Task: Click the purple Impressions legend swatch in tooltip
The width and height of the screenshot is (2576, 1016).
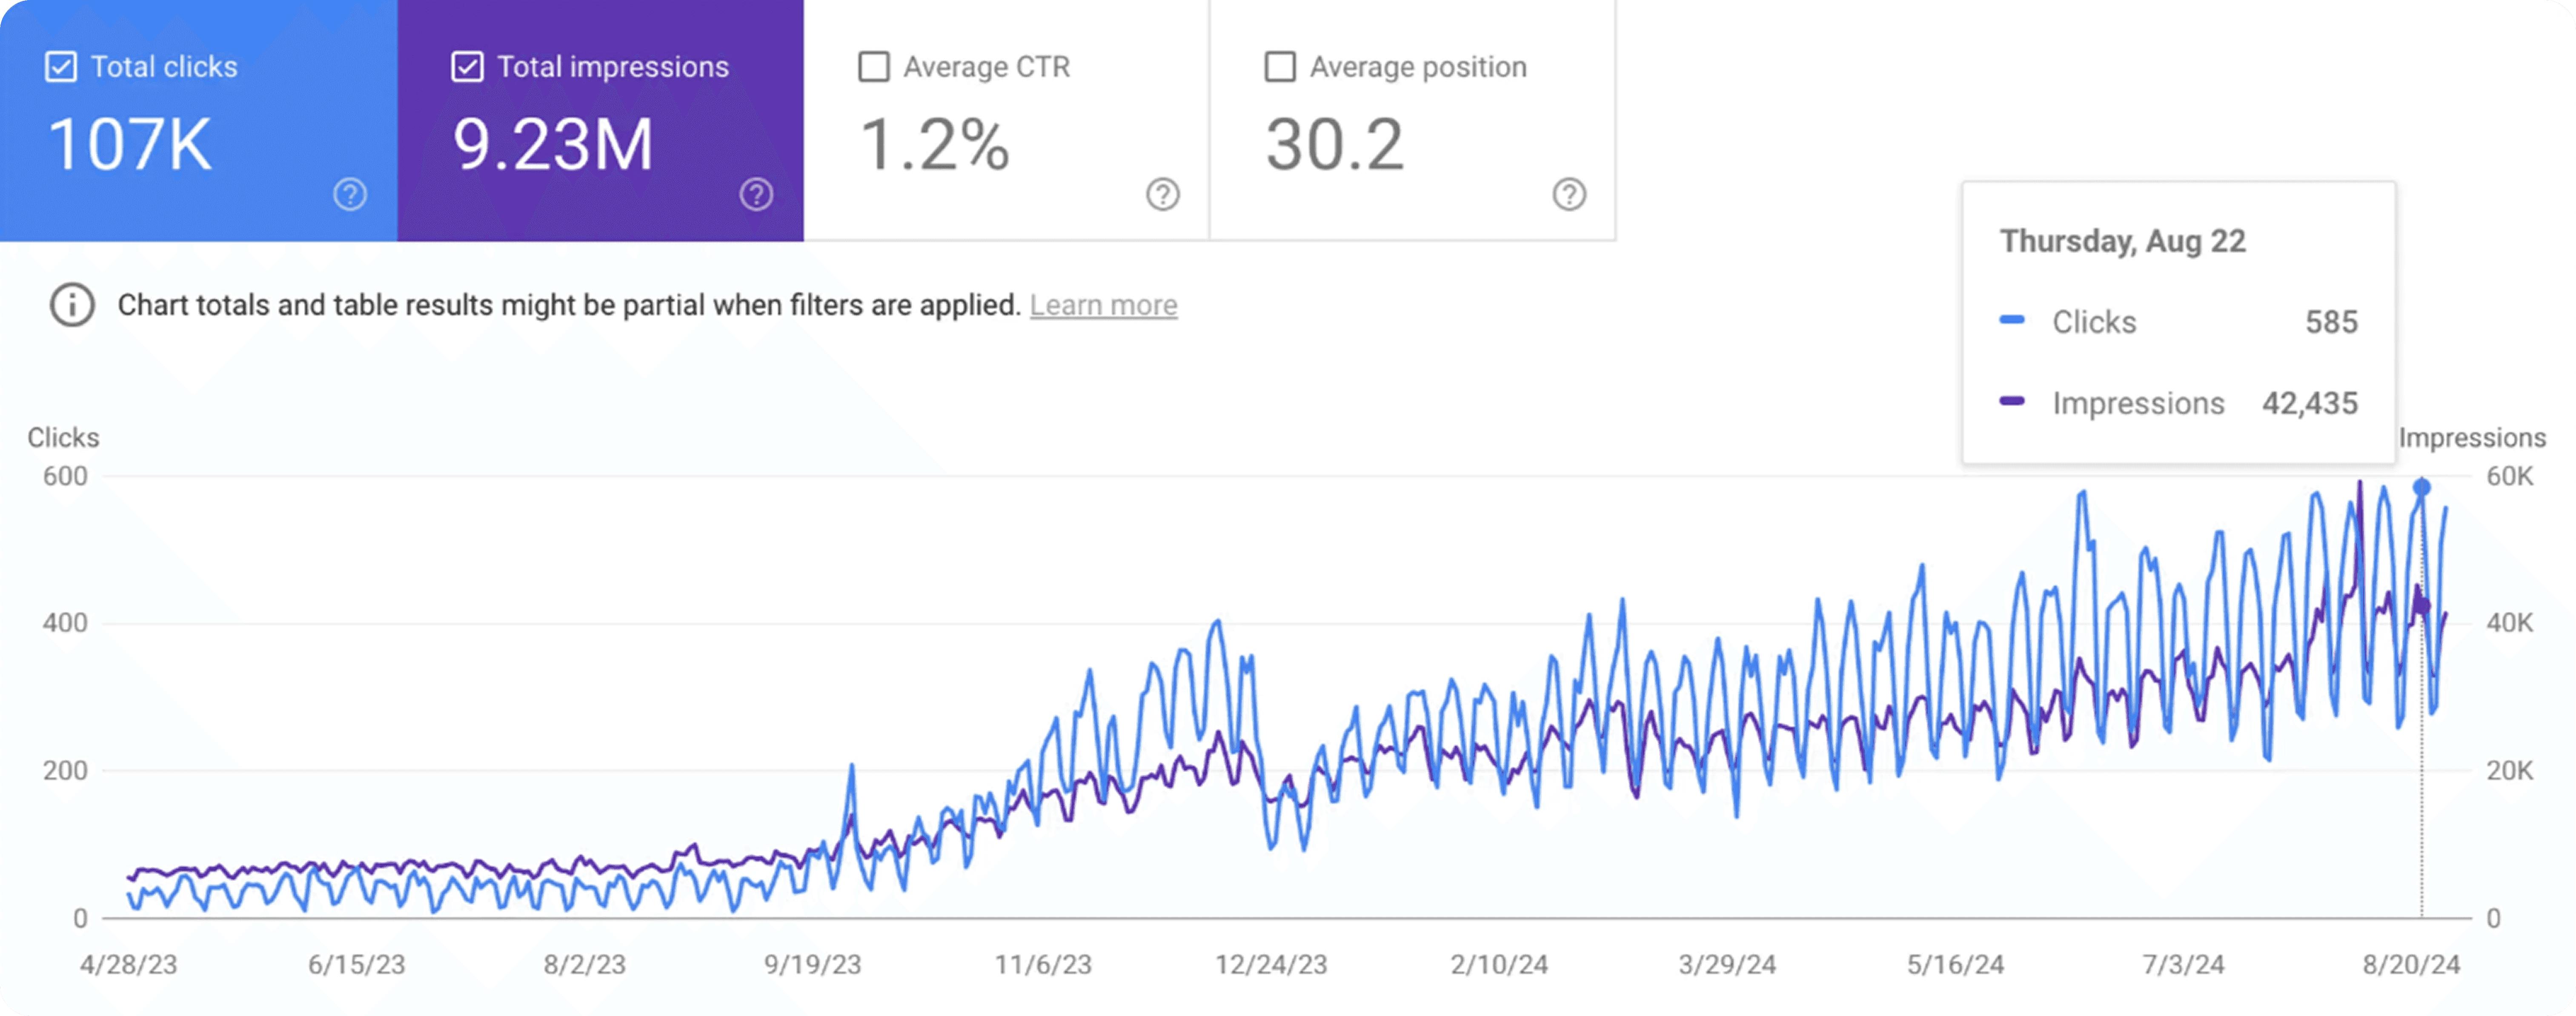Action: click(x=2012, y=401)
